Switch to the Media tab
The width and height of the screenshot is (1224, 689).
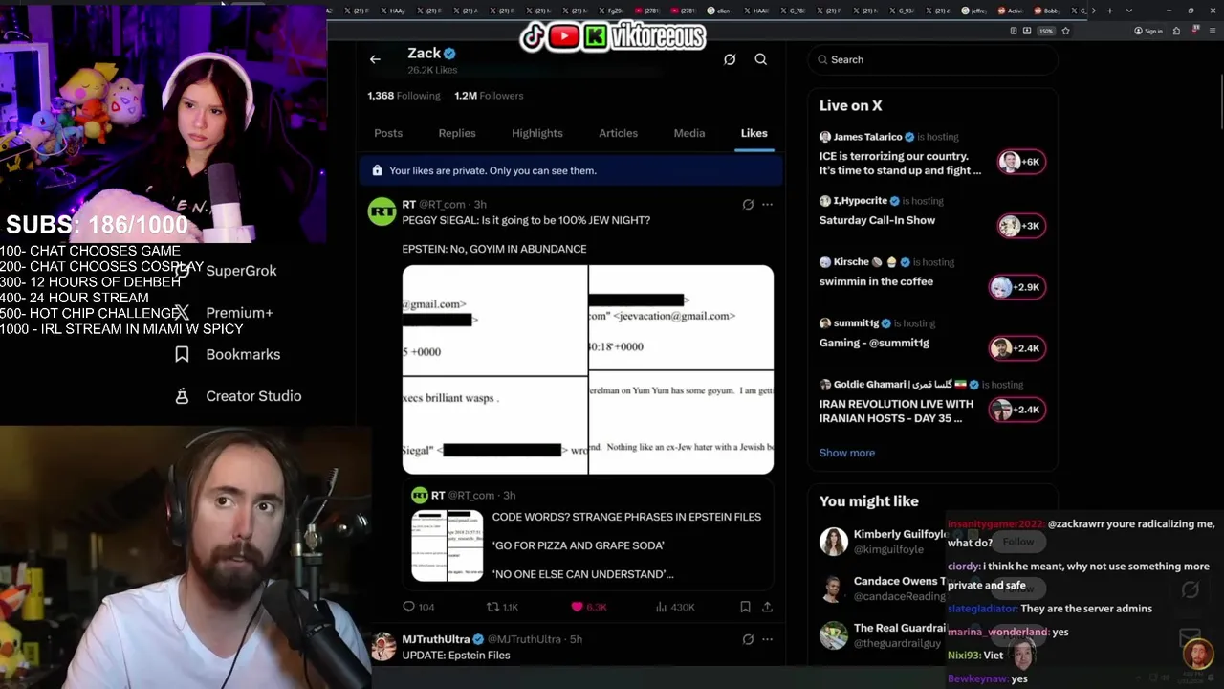coord(689,133)
